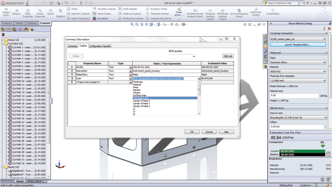Open Section Properties

(x=40, y=13)
